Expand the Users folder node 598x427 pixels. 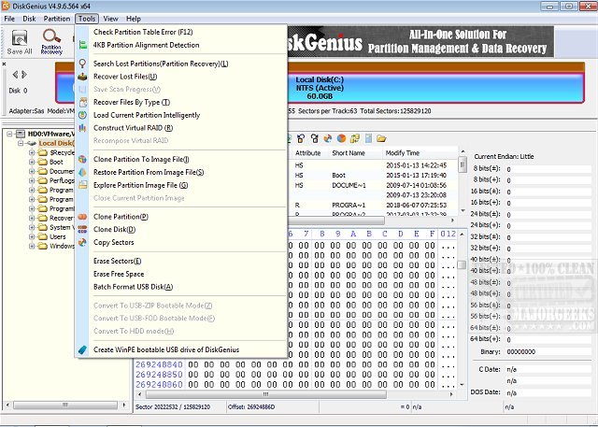(32, 236)
